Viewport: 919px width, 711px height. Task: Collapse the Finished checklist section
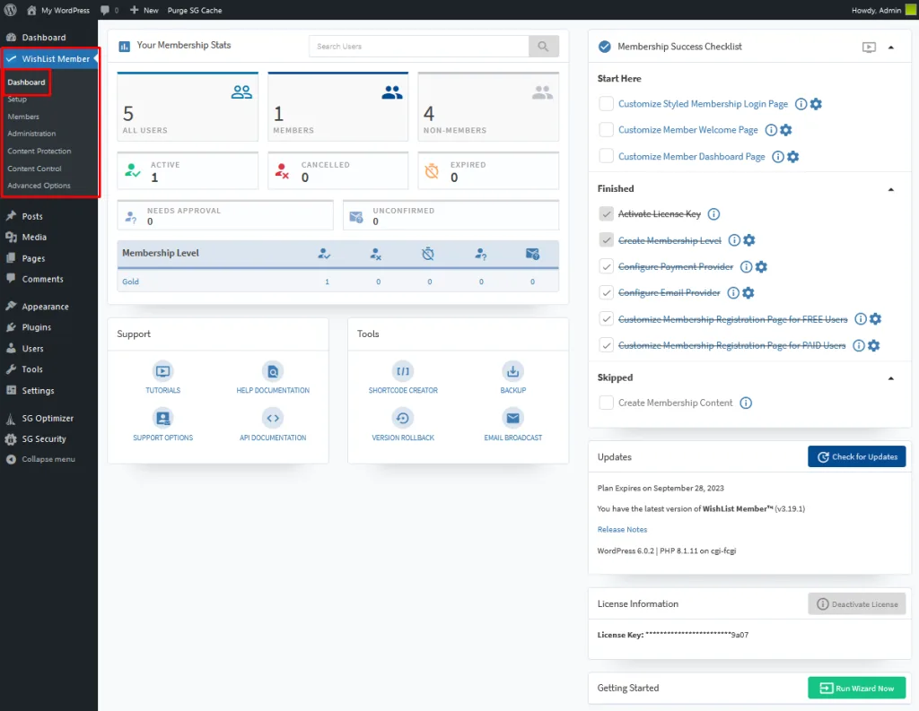coord(891,189)
